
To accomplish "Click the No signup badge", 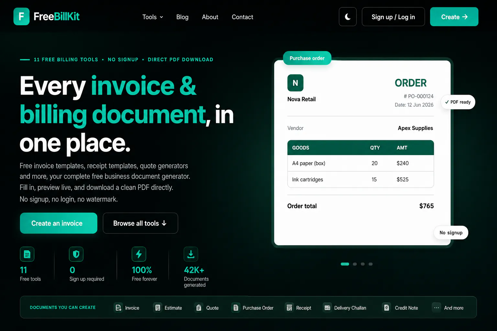I will tap(451, 233).
